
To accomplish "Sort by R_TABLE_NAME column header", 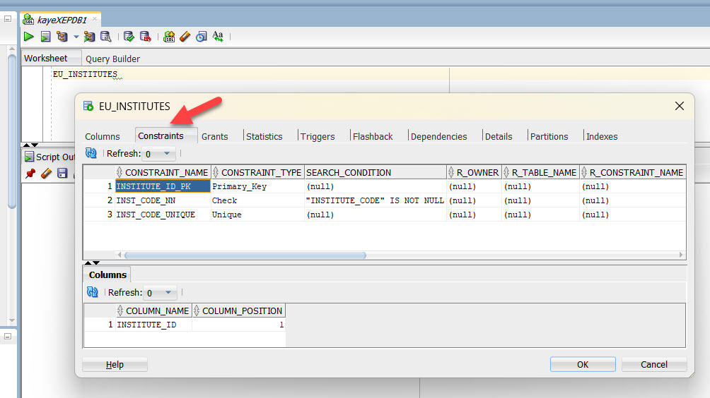I will (x=541, y=173).
